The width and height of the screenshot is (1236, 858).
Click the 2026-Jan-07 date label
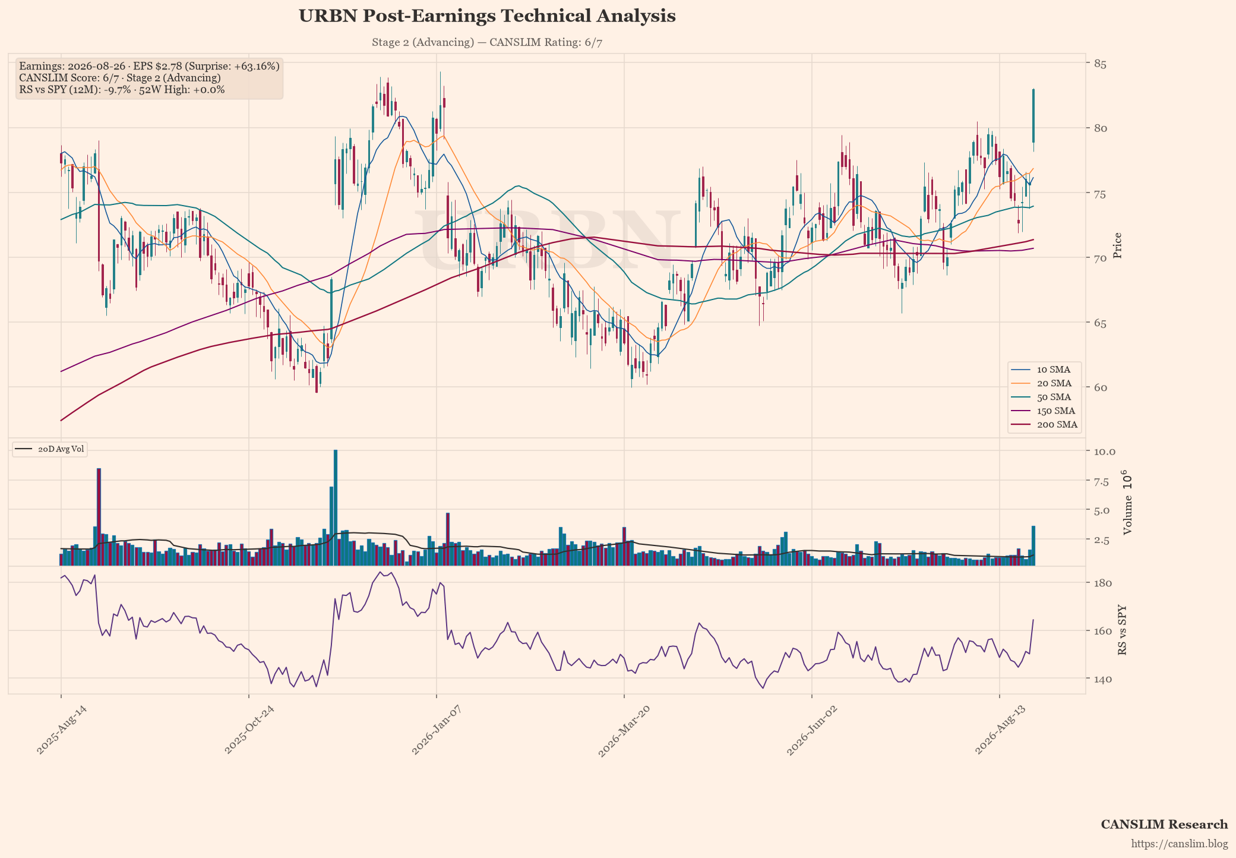[437, 730]
